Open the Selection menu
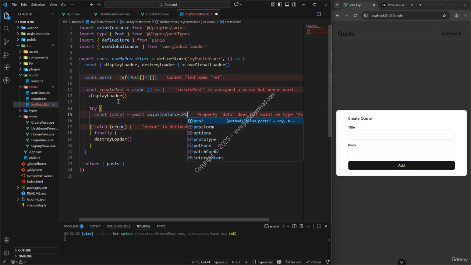Viewport: 471px width, 265px height. 38,5
